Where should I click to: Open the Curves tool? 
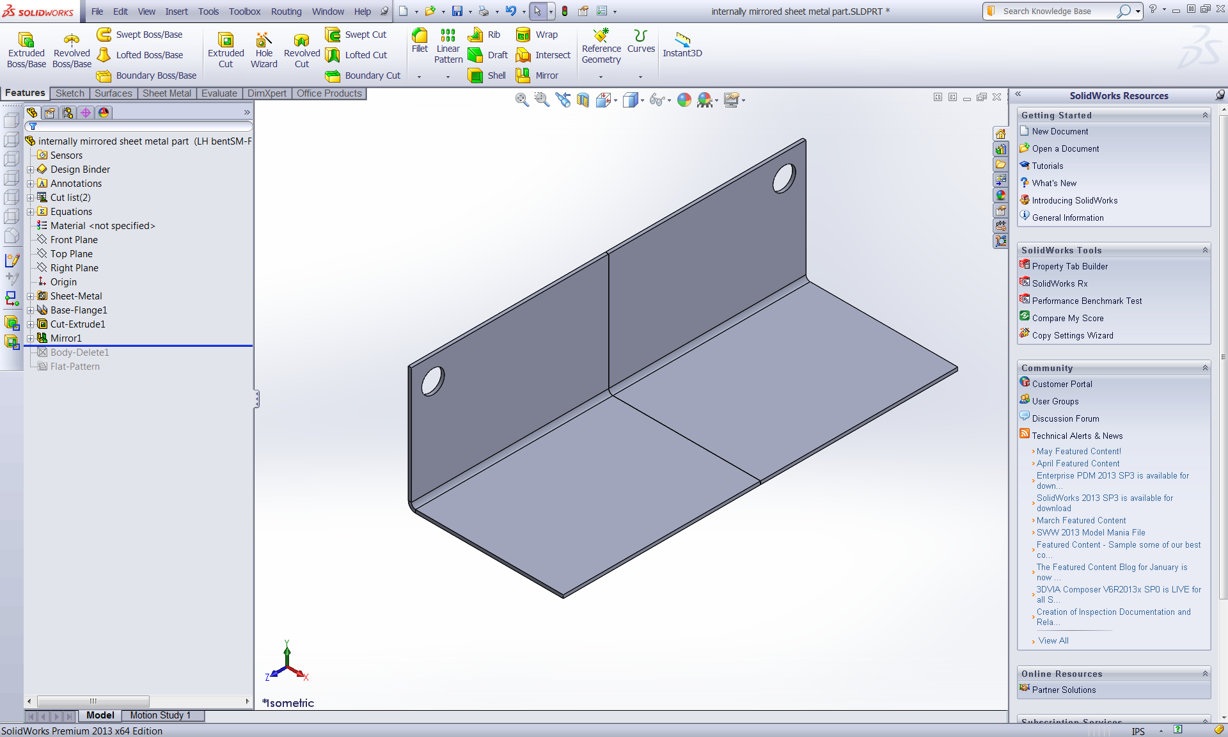[x=641, y=40]
